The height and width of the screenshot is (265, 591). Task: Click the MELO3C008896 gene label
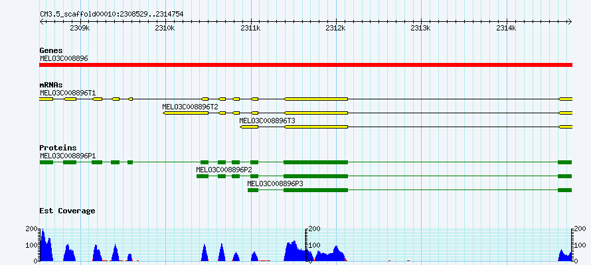pos(64,58)
